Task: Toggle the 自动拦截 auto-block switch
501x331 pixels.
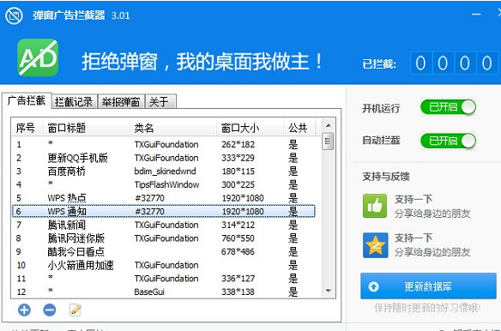Action: 448,141
